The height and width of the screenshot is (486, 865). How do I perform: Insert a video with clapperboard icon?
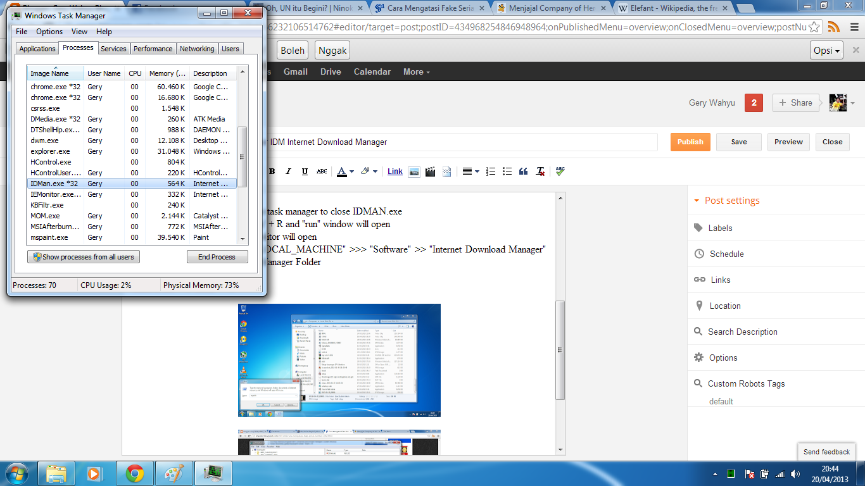(x=431, y=171)
